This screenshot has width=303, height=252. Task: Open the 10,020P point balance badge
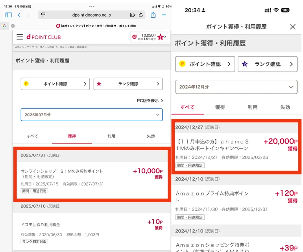[149, 37]
